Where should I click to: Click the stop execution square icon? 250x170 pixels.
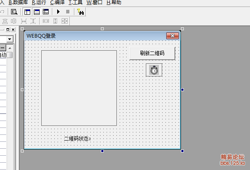coord(67,12)
